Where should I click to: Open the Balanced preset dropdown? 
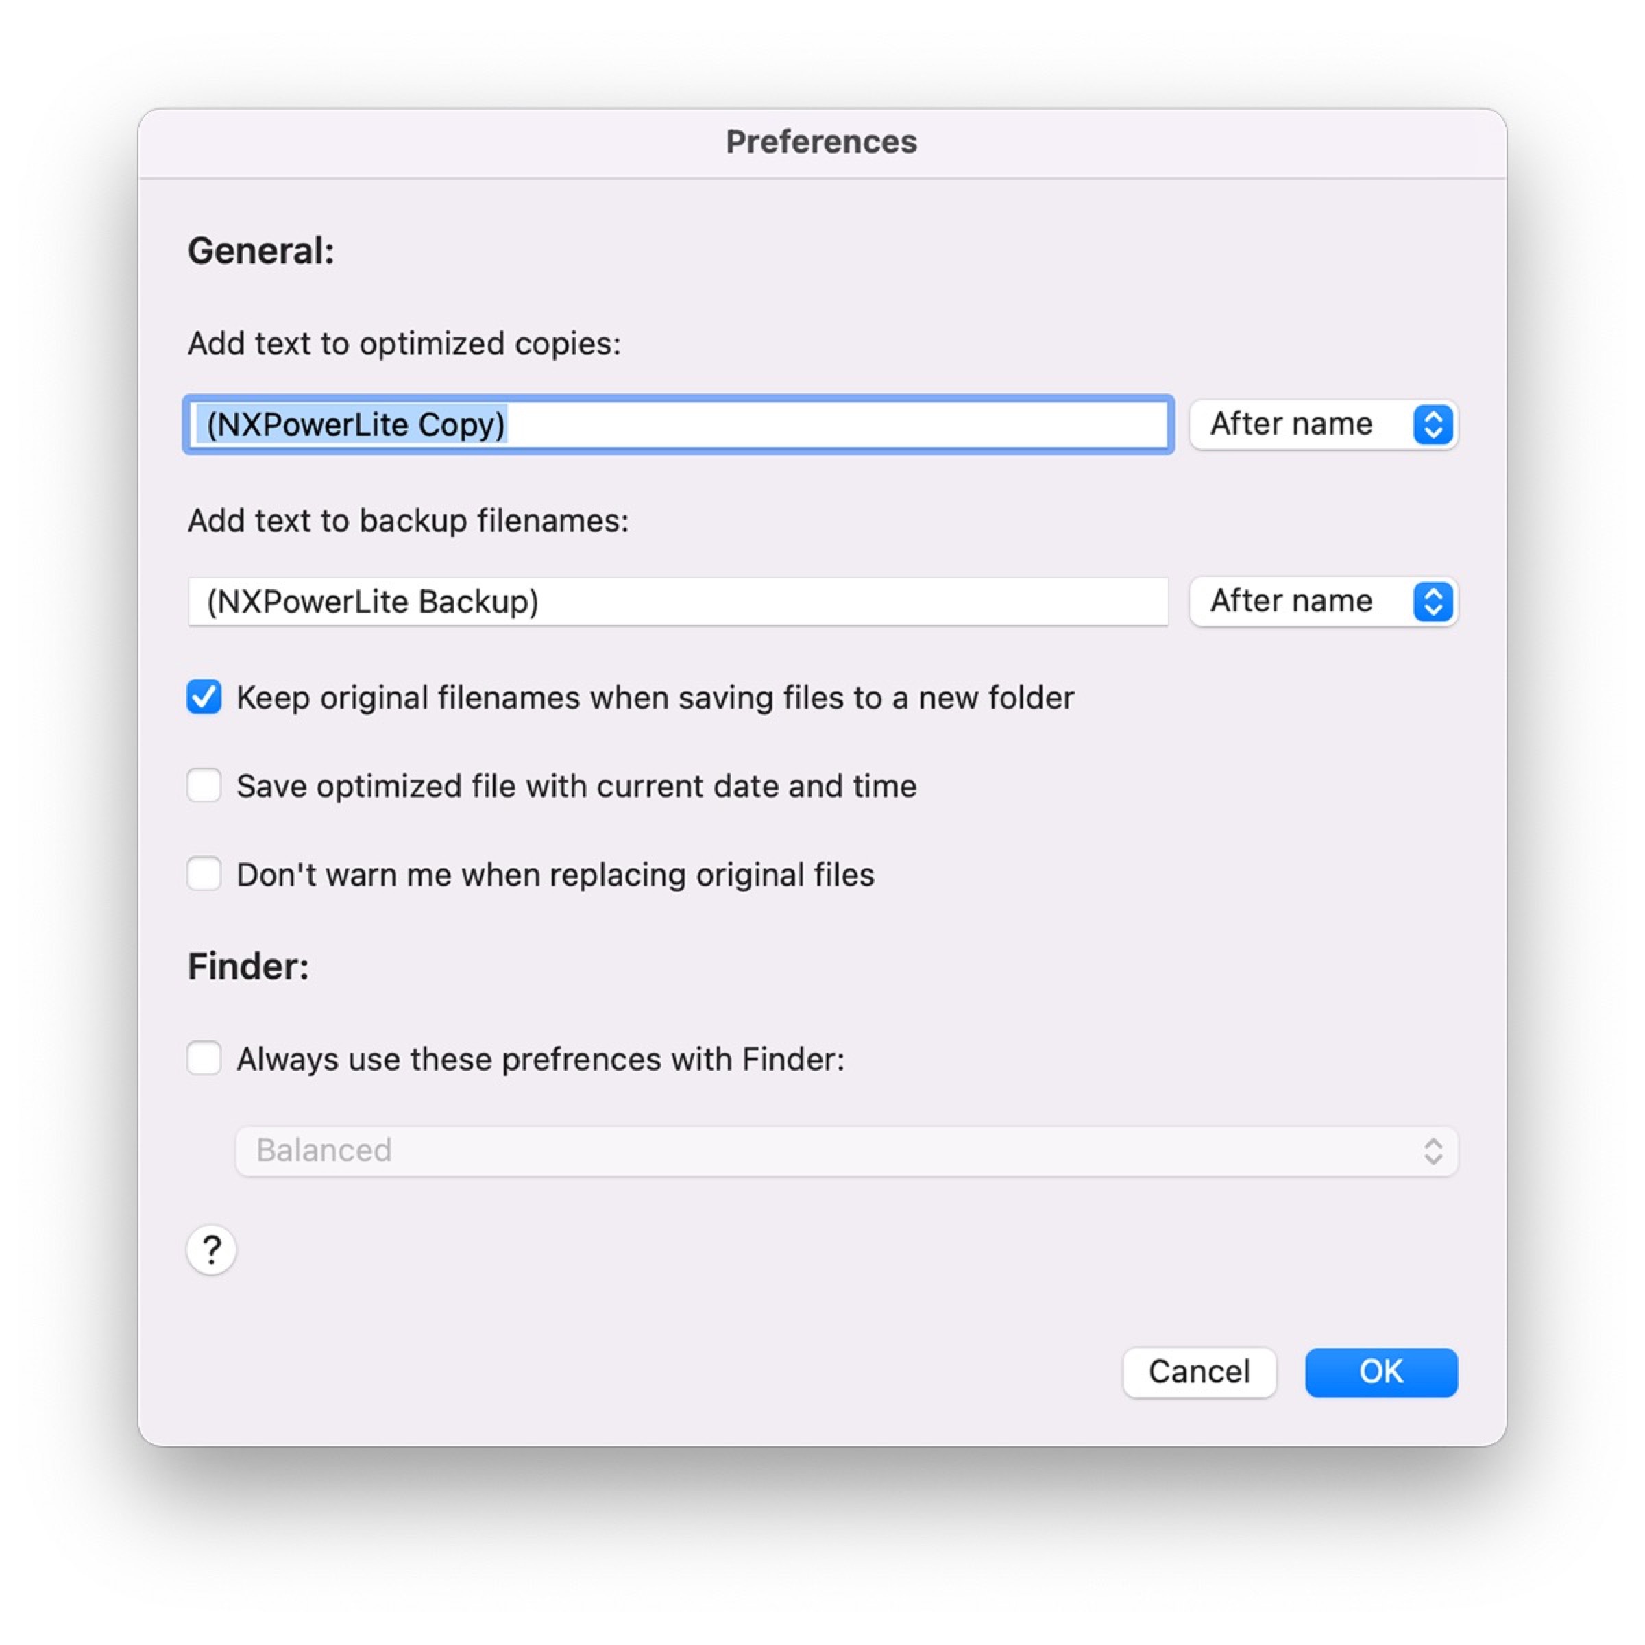click(x=846, y=1151)
